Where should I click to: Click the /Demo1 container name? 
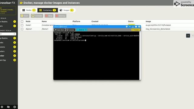point(45,29)
